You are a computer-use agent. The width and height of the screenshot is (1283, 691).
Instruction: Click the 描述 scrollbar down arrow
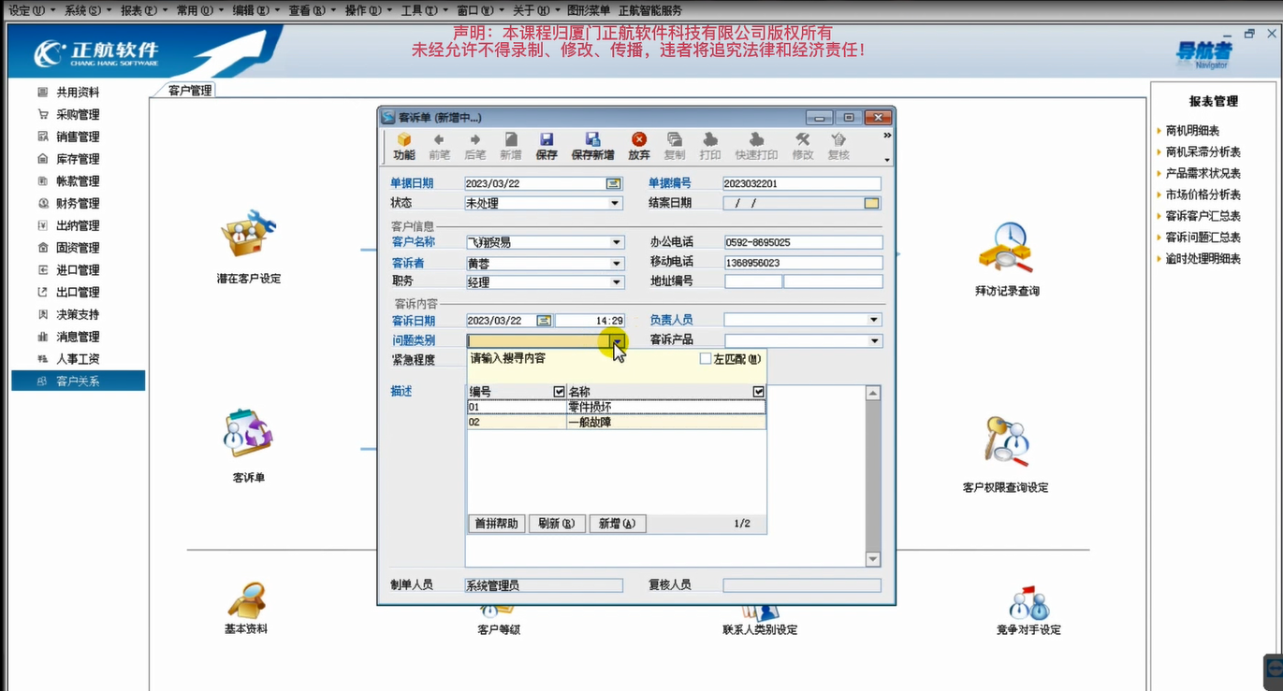872,559
